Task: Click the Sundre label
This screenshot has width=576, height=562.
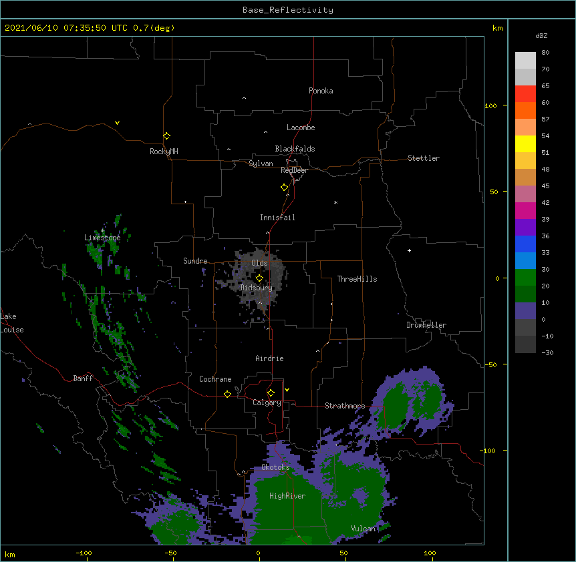Action: [195, 261]
